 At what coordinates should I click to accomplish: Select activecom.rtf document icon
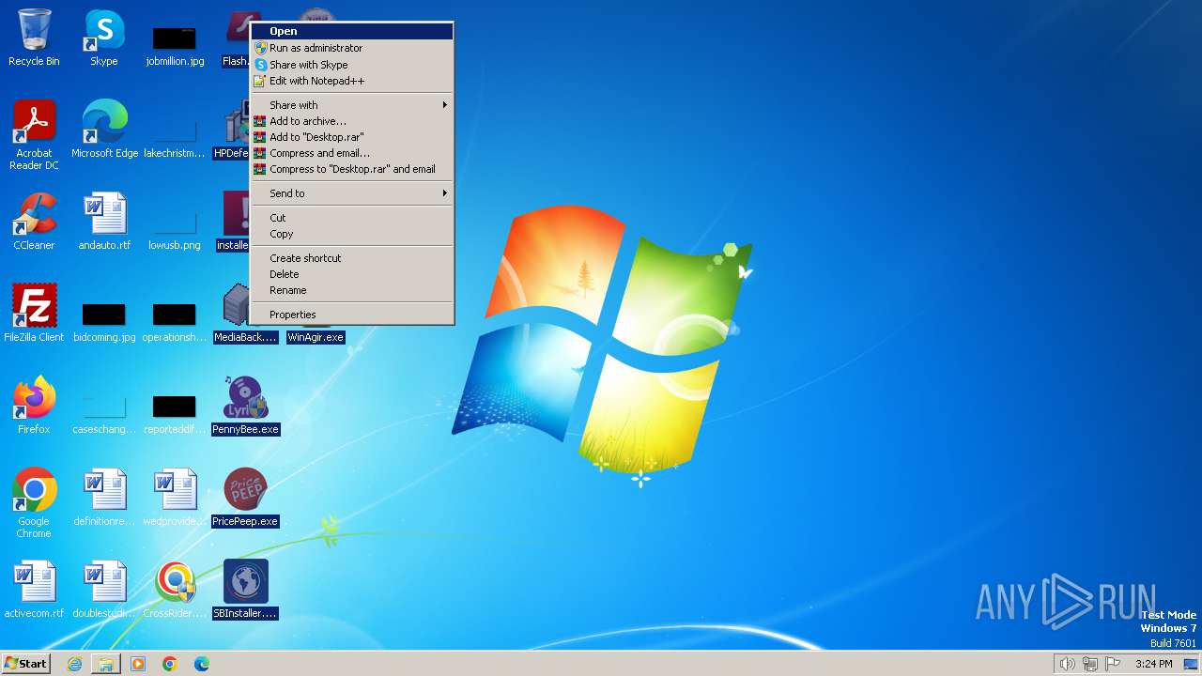tap(34, 590)
